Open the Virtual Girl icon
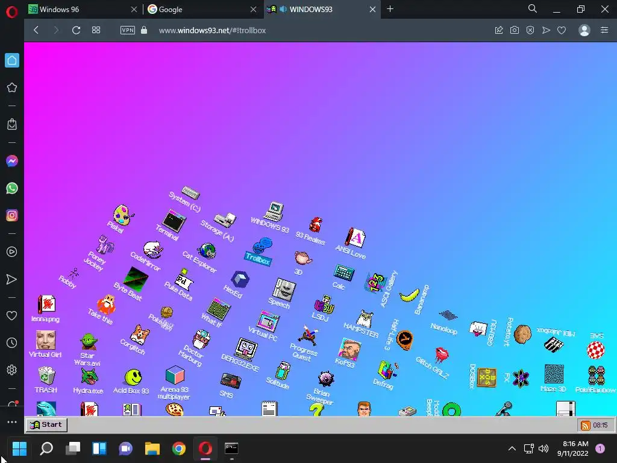617x463 pixels. (x=46, y=340)
